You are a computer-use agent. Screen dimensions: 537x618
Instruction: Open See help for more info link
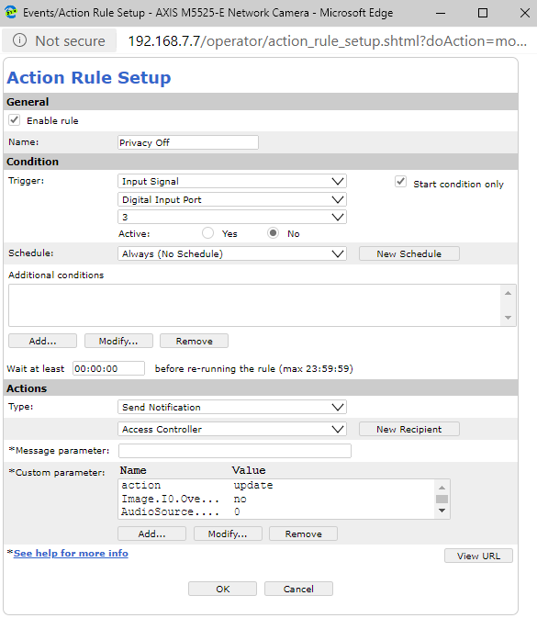(71, 554)
